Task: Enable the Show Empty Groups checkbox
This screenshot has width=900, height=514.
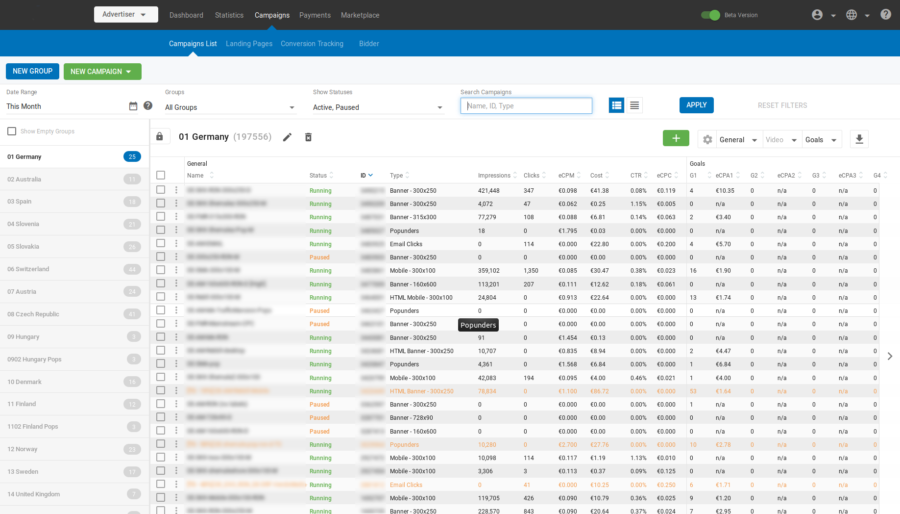Action: pyautogui.click(x=12, y=131)
